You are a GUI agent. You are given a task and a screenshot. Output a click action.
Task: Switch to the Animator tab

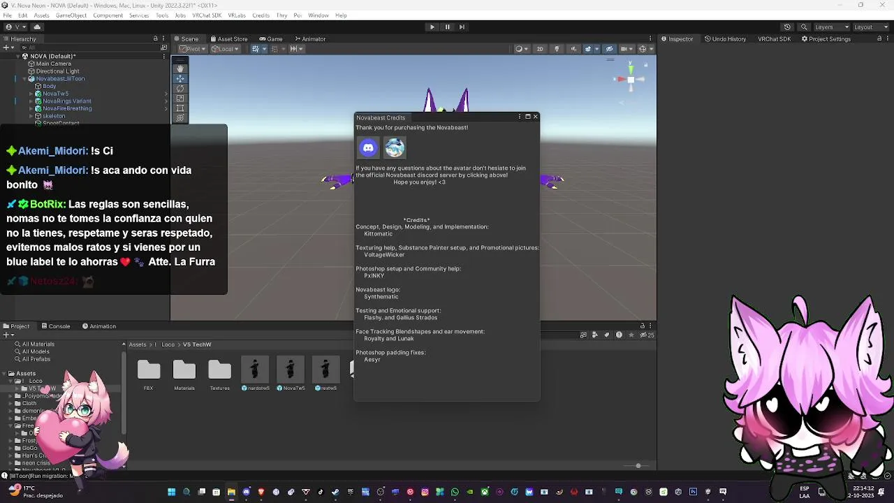click(310, 38)
